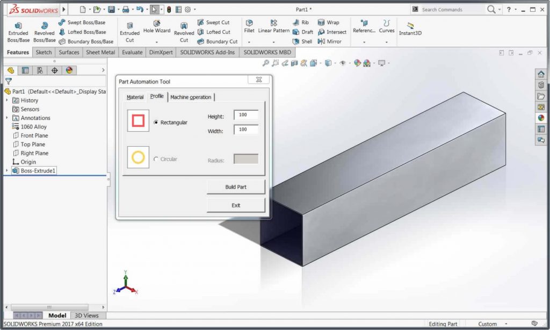Click the Section View icon

[x=294, y=63]
